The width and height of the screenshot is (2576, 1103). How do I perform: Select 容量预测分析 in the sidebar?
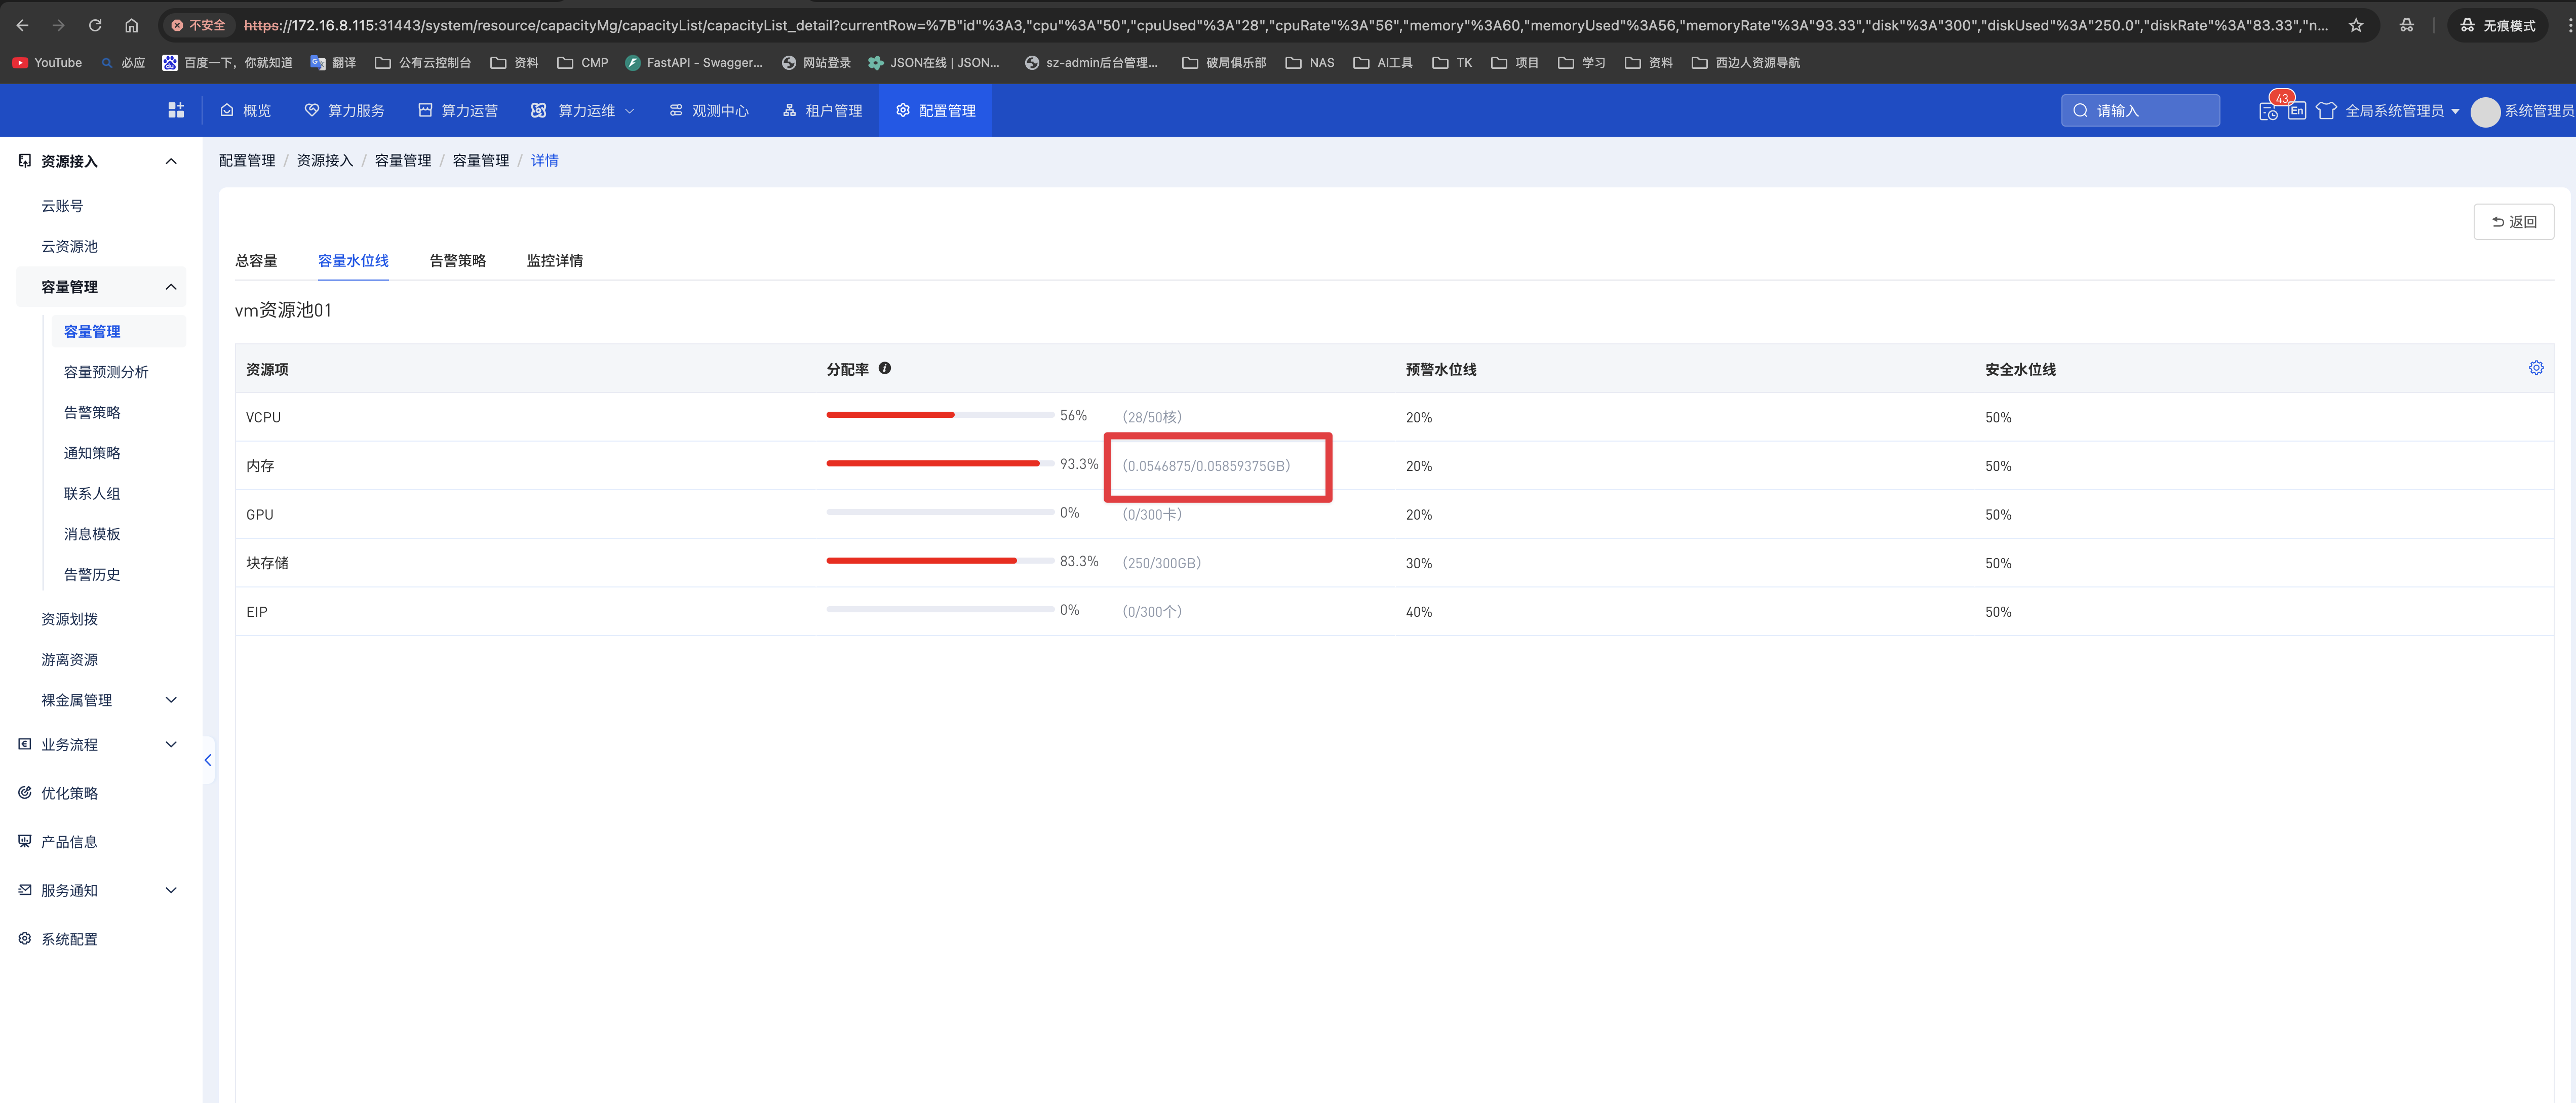click(x=106, y=372)
